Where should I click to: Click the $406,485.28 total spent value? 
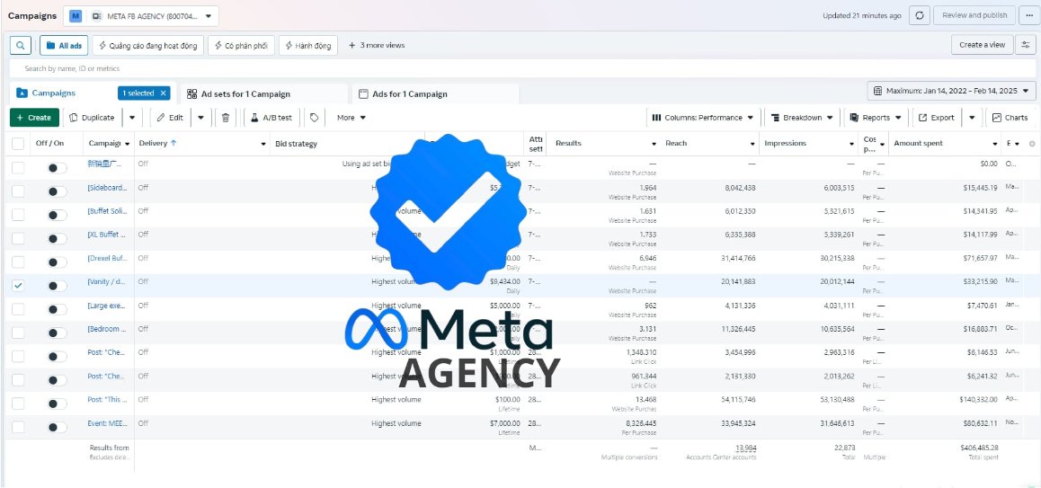point(979,448)
